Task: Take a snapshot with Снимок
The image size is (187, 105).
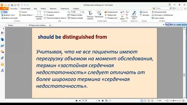Action: pos(23,12)
